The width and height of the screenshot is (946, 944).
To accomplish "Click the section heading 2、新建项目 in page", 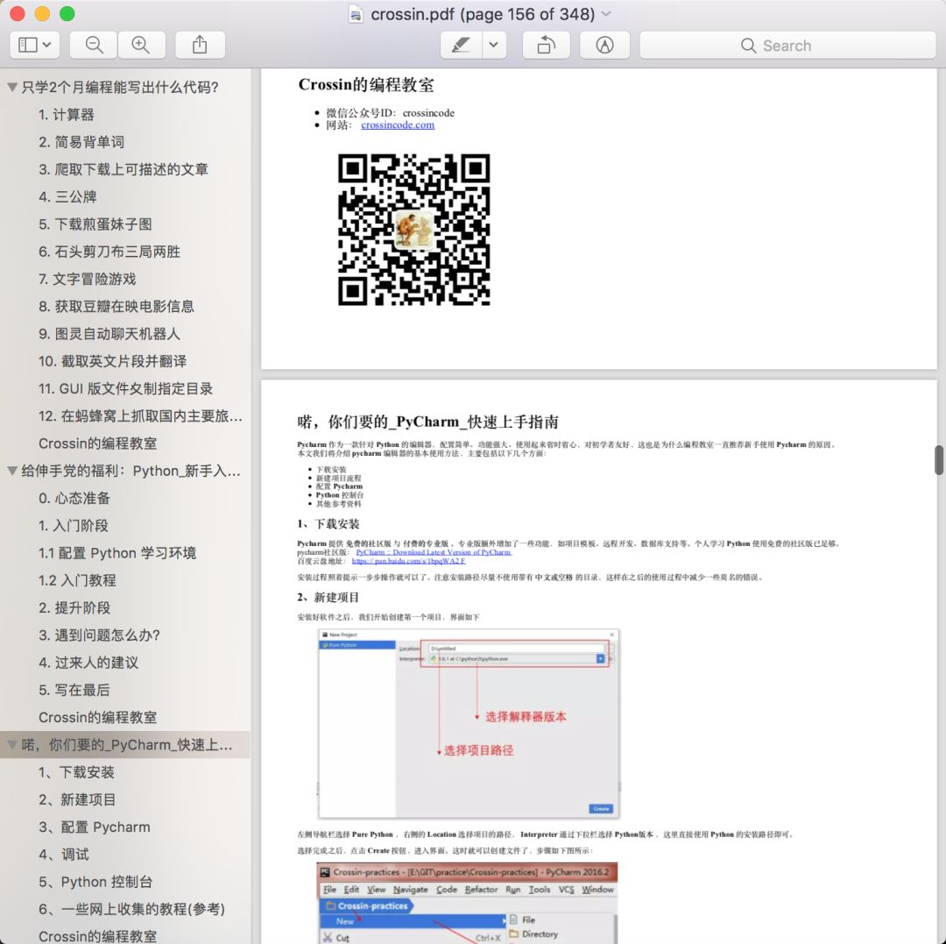I will click(328, 598).
